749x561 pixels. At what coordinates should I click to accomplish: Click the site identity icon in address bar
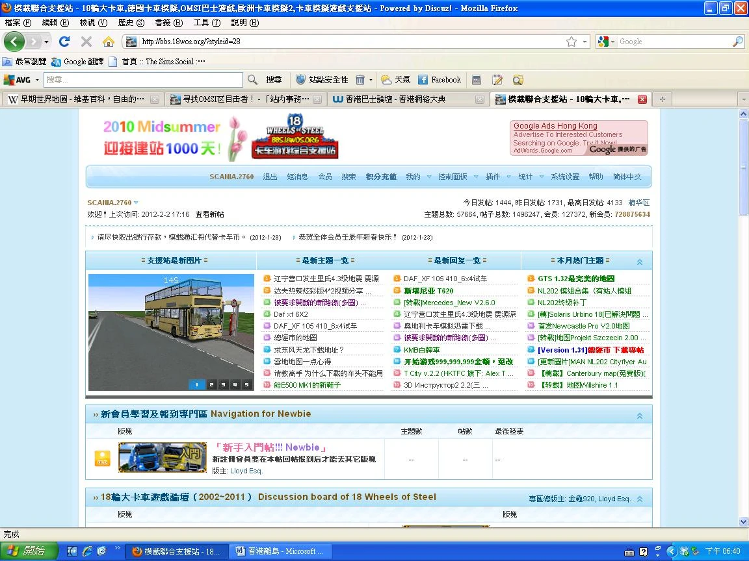[x=131, y=42]
